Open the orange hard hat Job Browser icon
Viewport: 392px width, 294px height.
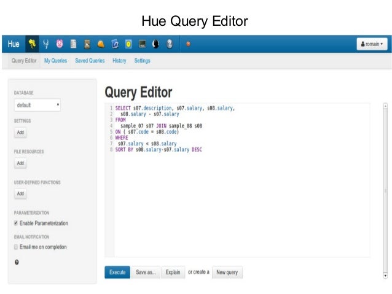coord(101,44)
